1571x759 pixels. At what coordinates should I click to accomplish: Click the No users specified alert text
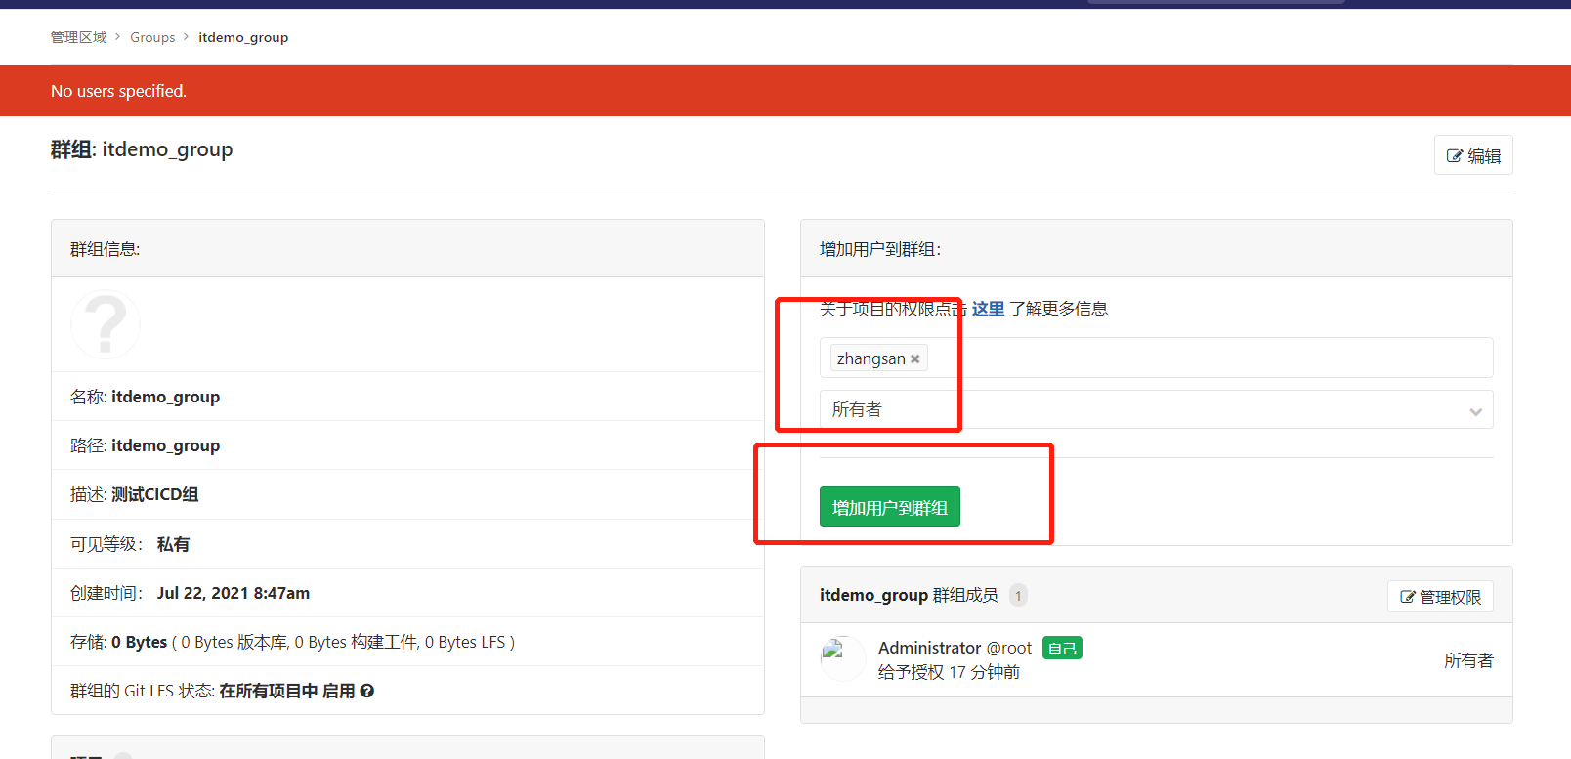118,91
